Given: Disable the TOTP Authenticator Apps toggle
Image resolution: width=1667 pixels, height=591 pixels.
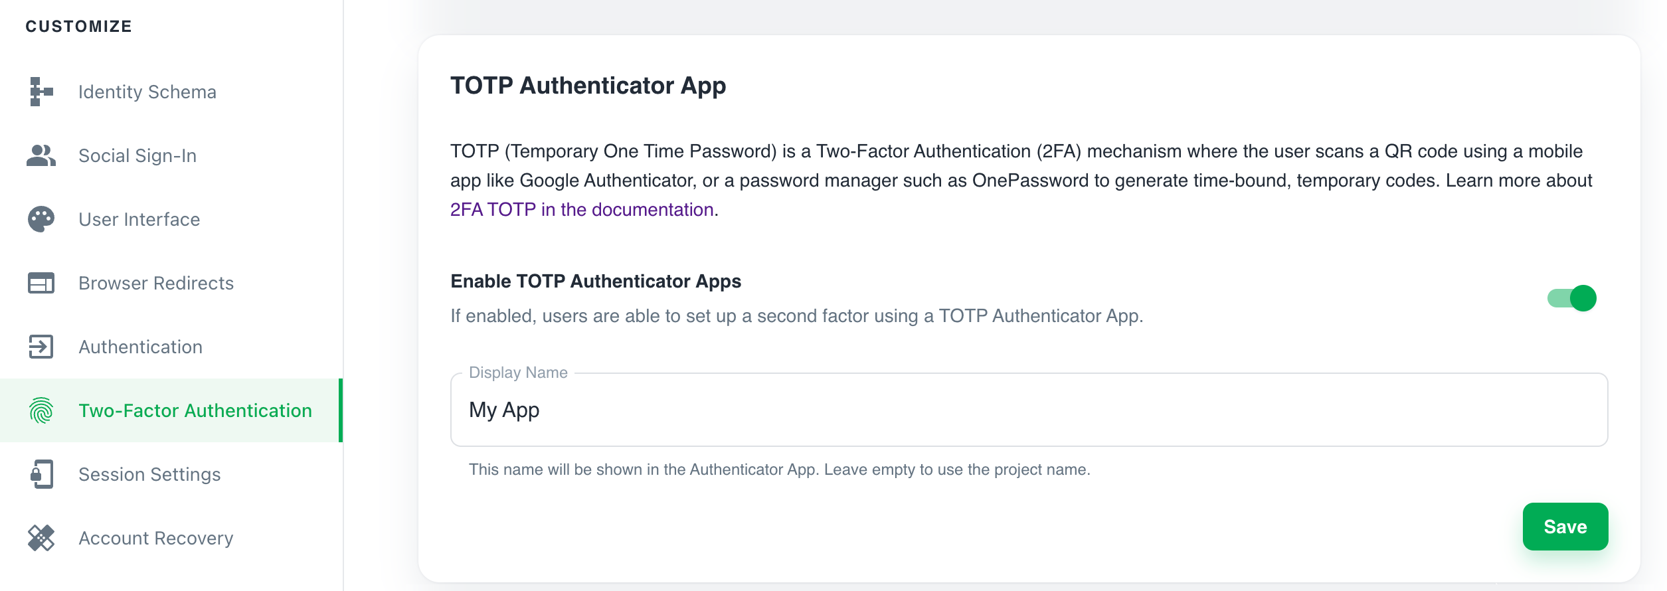Looking at the screenshot, I should (1571, 298).
